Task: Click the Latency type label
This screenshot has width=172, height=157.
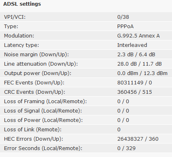Action: pos(22,45)
